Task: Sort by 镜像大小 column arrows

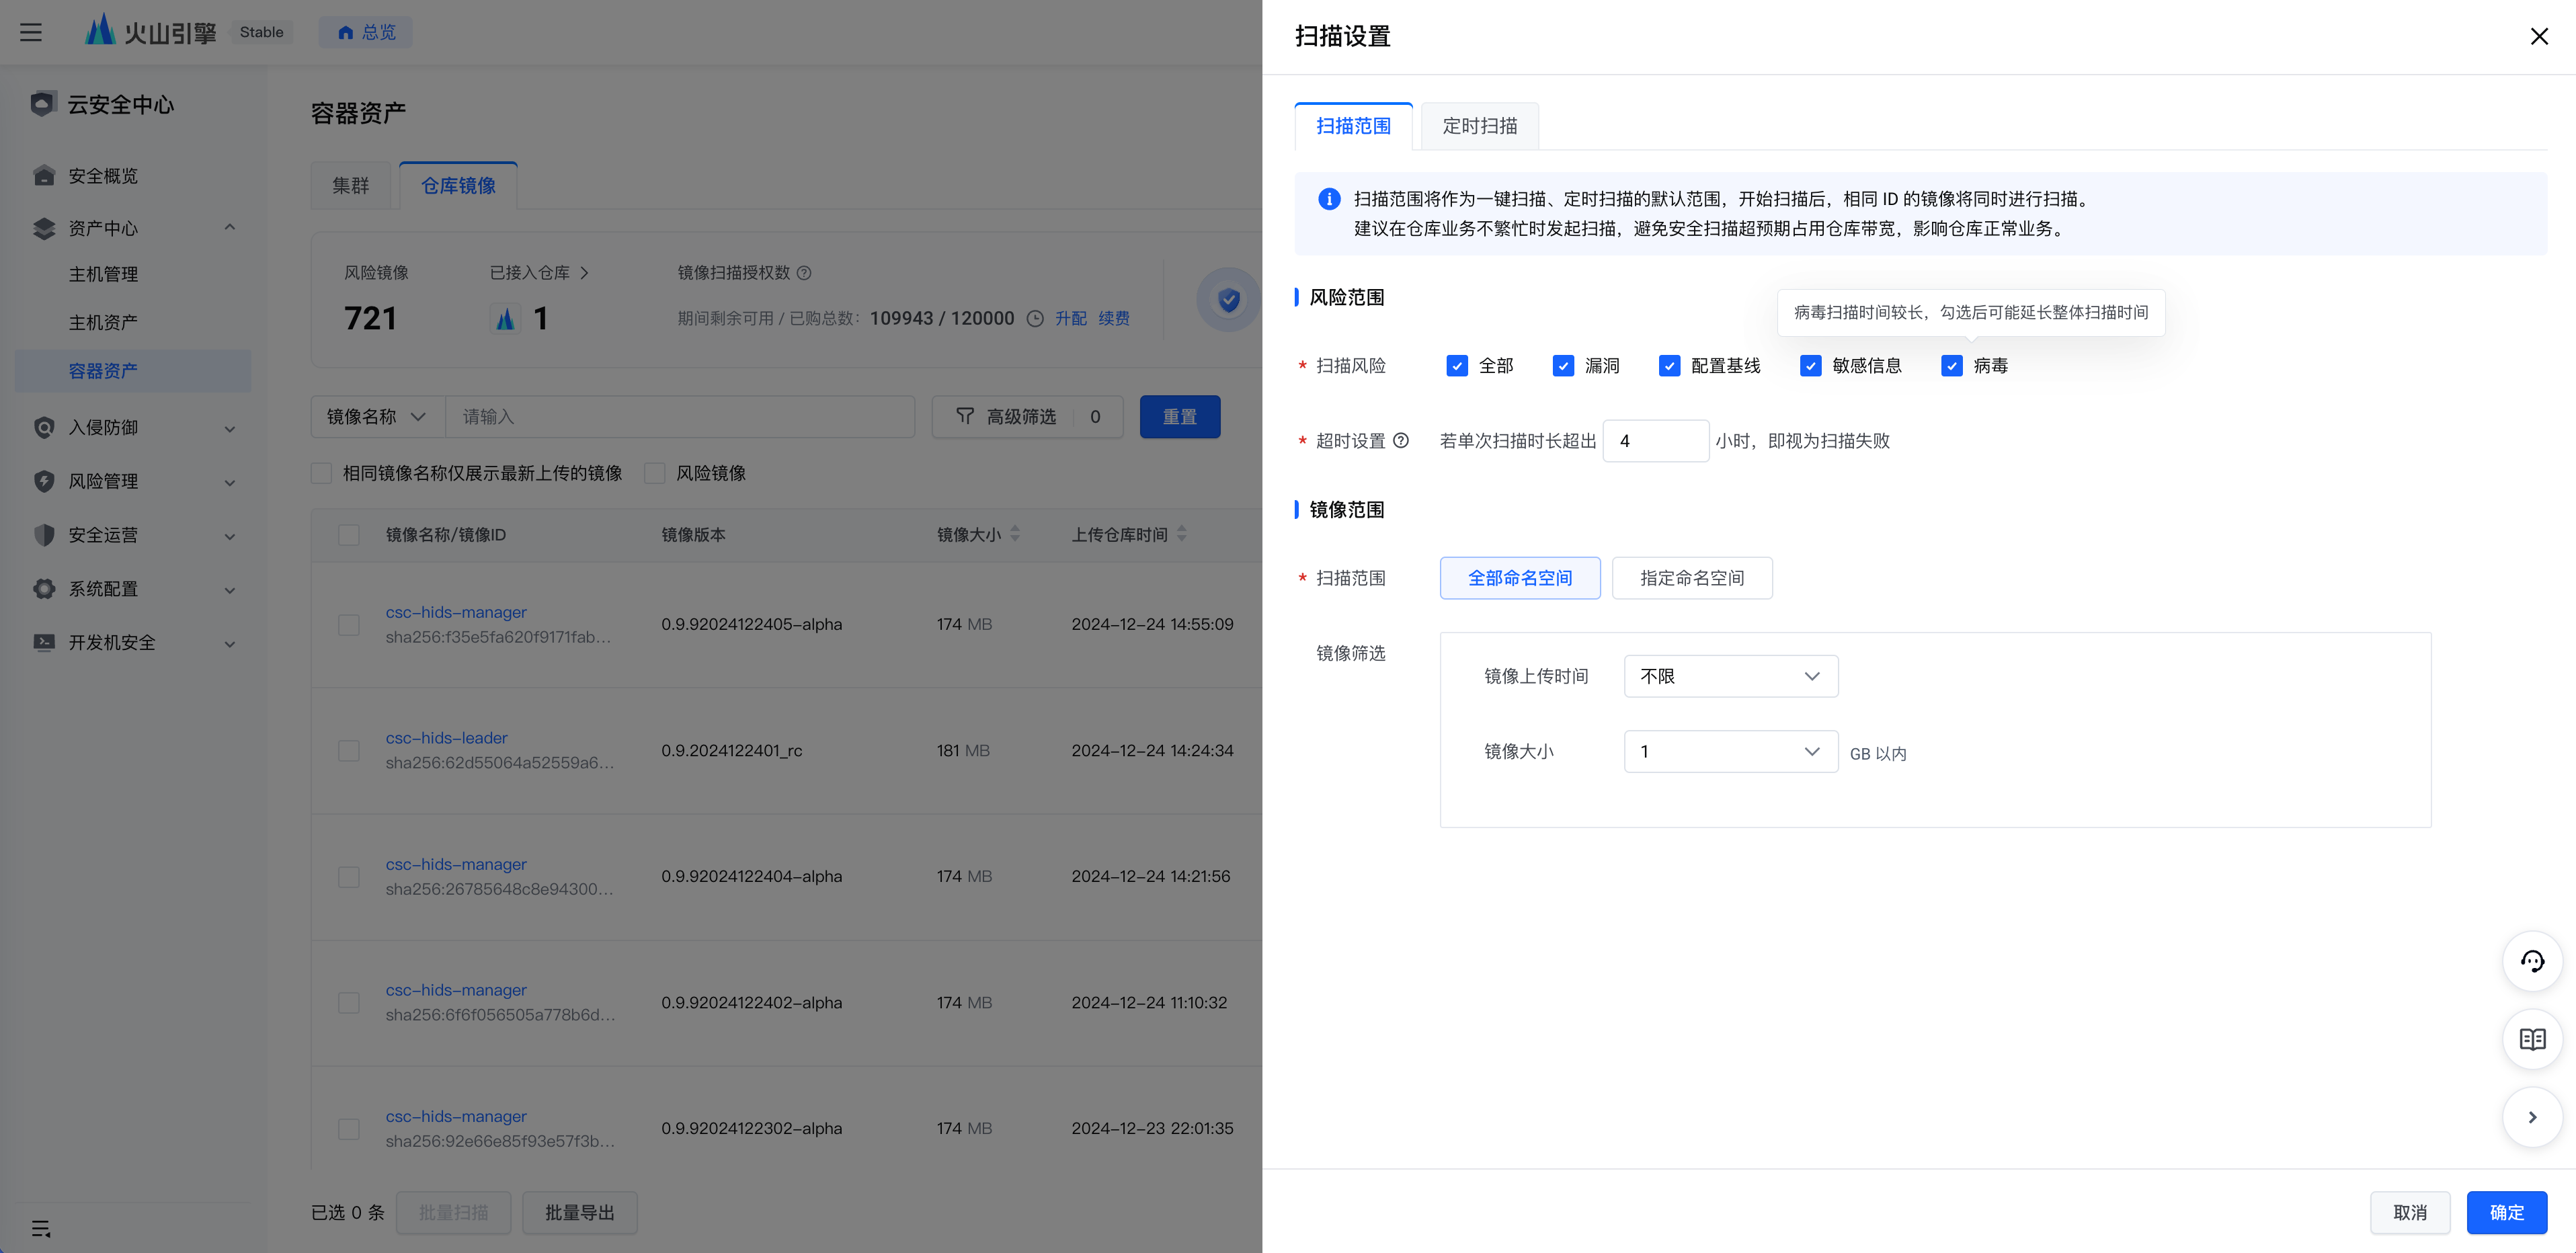Action: pos(1015,534)
